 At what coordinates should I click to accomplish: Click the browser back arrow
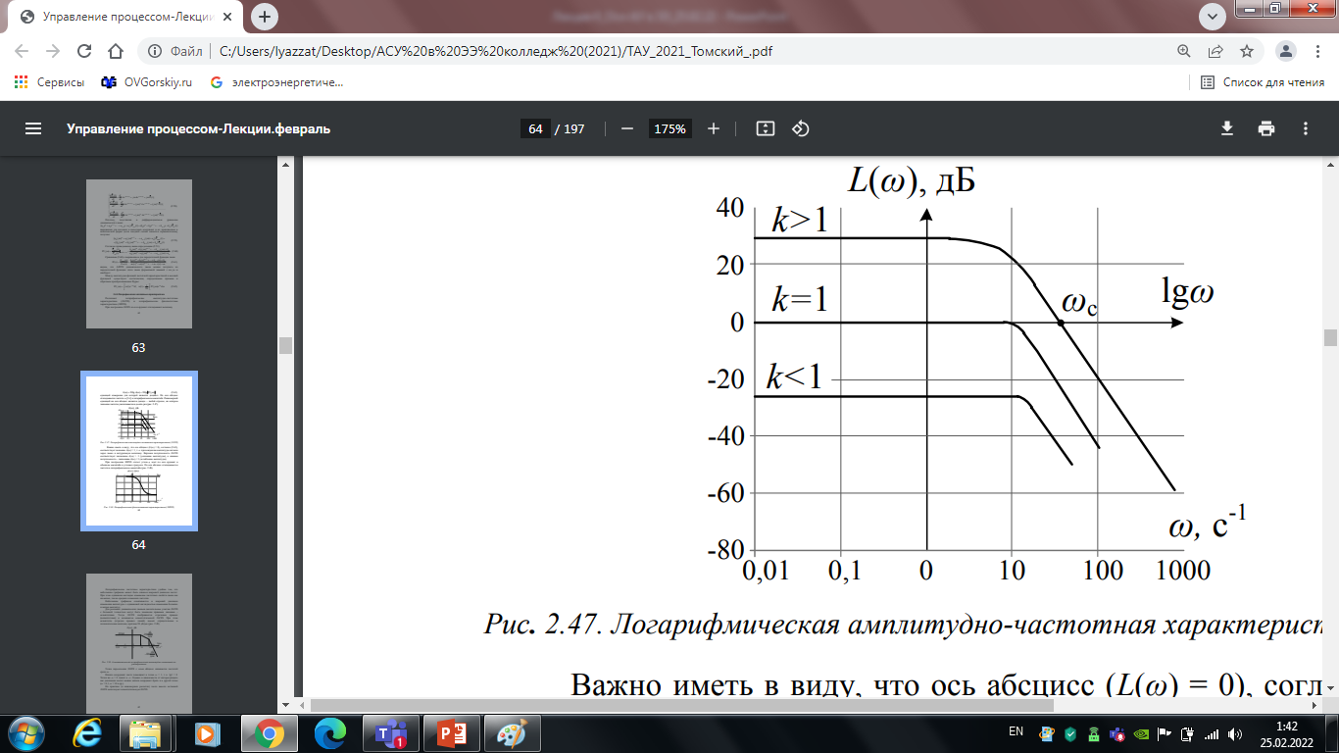tap(22, 51)
